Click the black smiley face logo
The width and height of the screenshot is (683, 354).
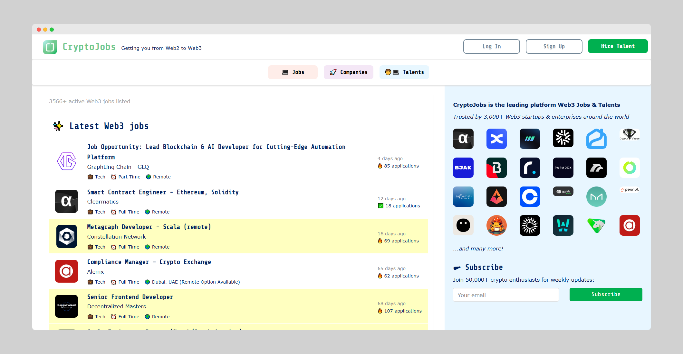(x=463, y=225)
